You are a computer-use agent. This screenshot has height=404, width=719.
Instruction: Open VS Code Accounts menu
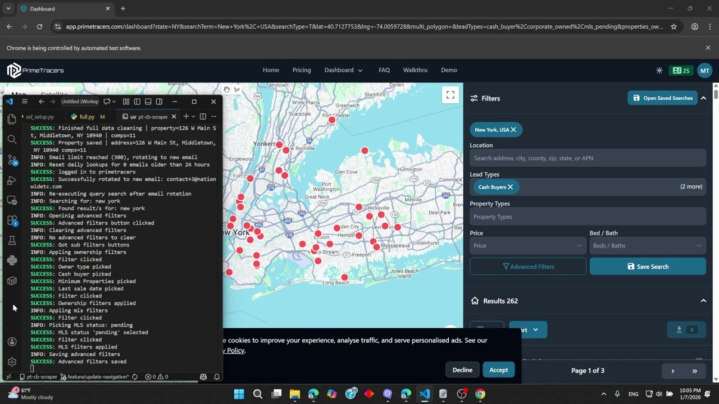pyautogui.click(x=12, y=342)
